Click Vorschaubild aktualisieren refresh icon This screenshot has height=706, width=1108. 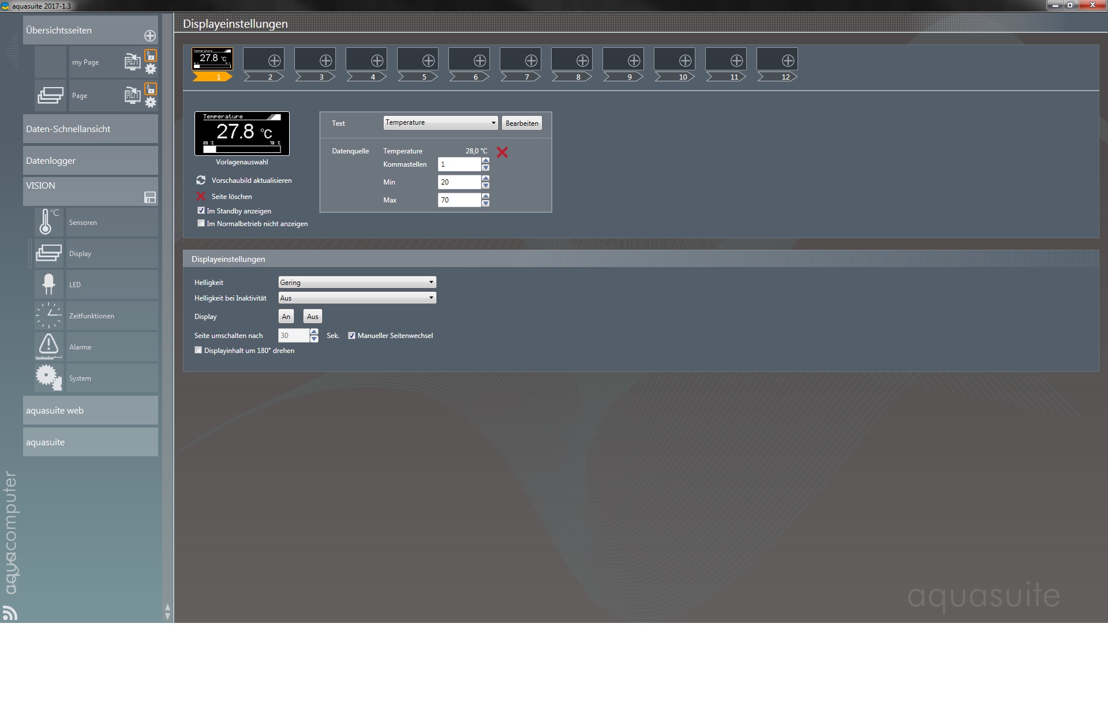pyautogui.click(x=201, y=180)
